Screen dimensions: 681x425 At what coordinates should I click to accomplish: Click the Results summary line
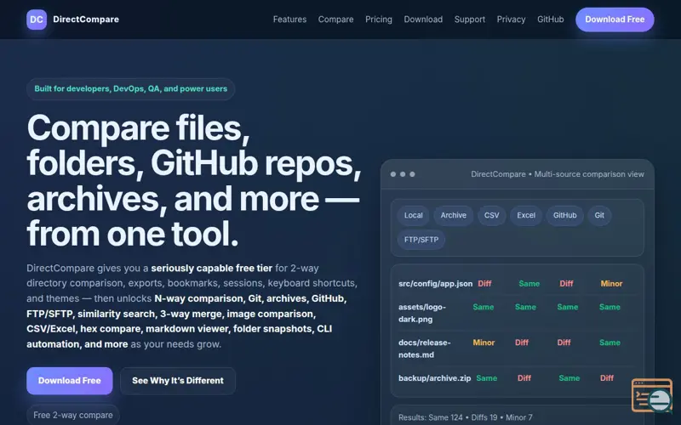point(465,417)
